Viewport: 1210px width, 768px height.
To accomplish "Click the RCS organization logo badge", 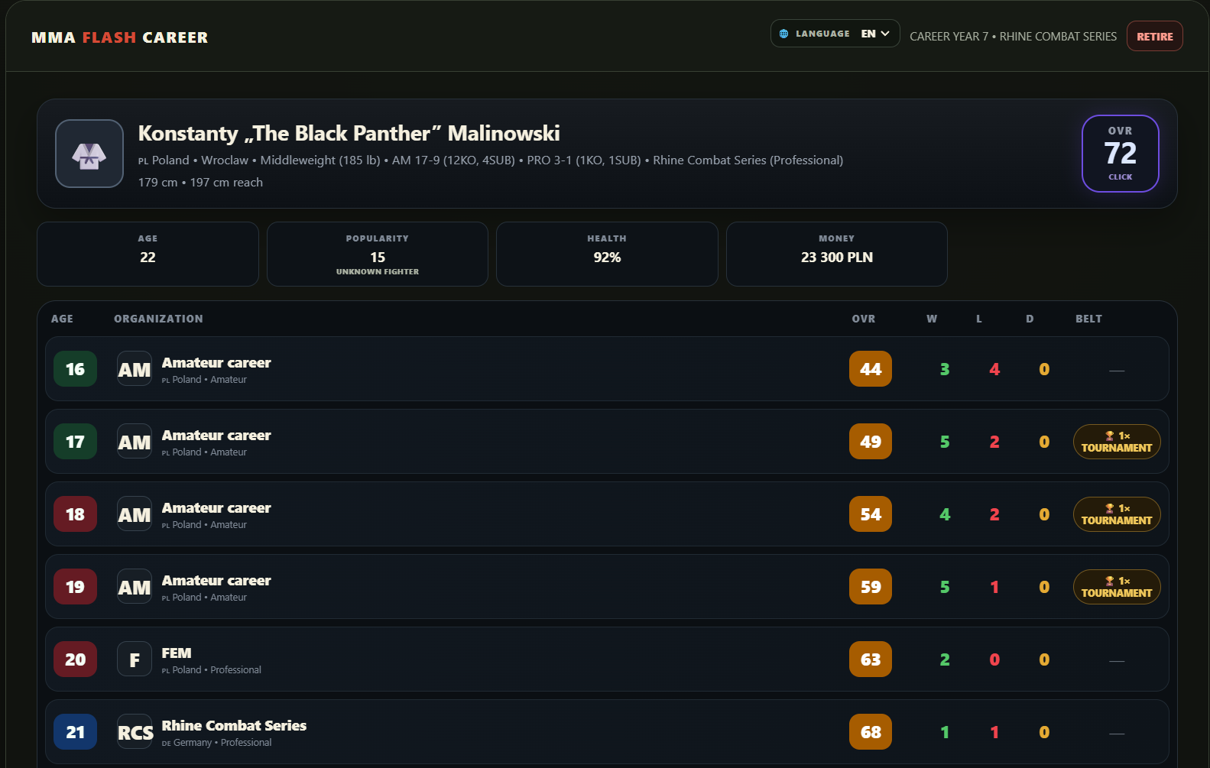I will pyautogui.click(x=135, y=732).
